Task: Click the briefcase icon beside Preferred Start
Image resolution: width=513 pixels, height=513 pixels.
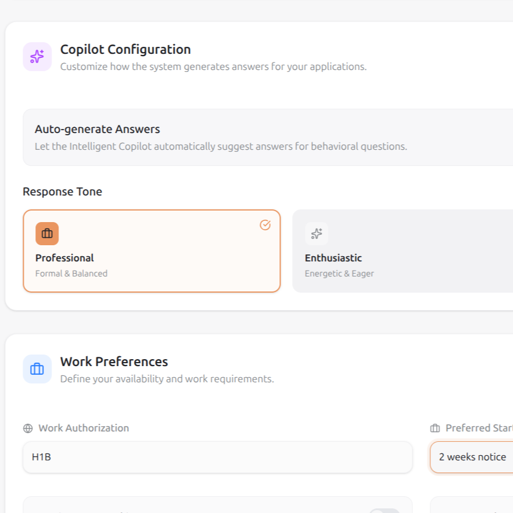Action: pos(435,429)
